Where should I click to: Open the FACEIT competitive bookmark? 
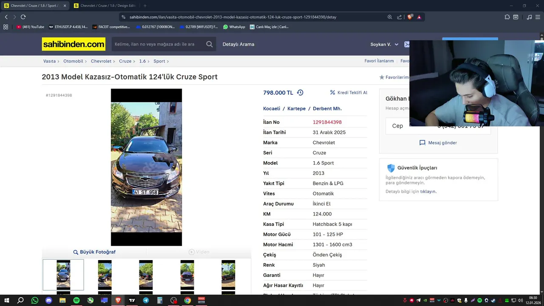[x=111, y=27]
